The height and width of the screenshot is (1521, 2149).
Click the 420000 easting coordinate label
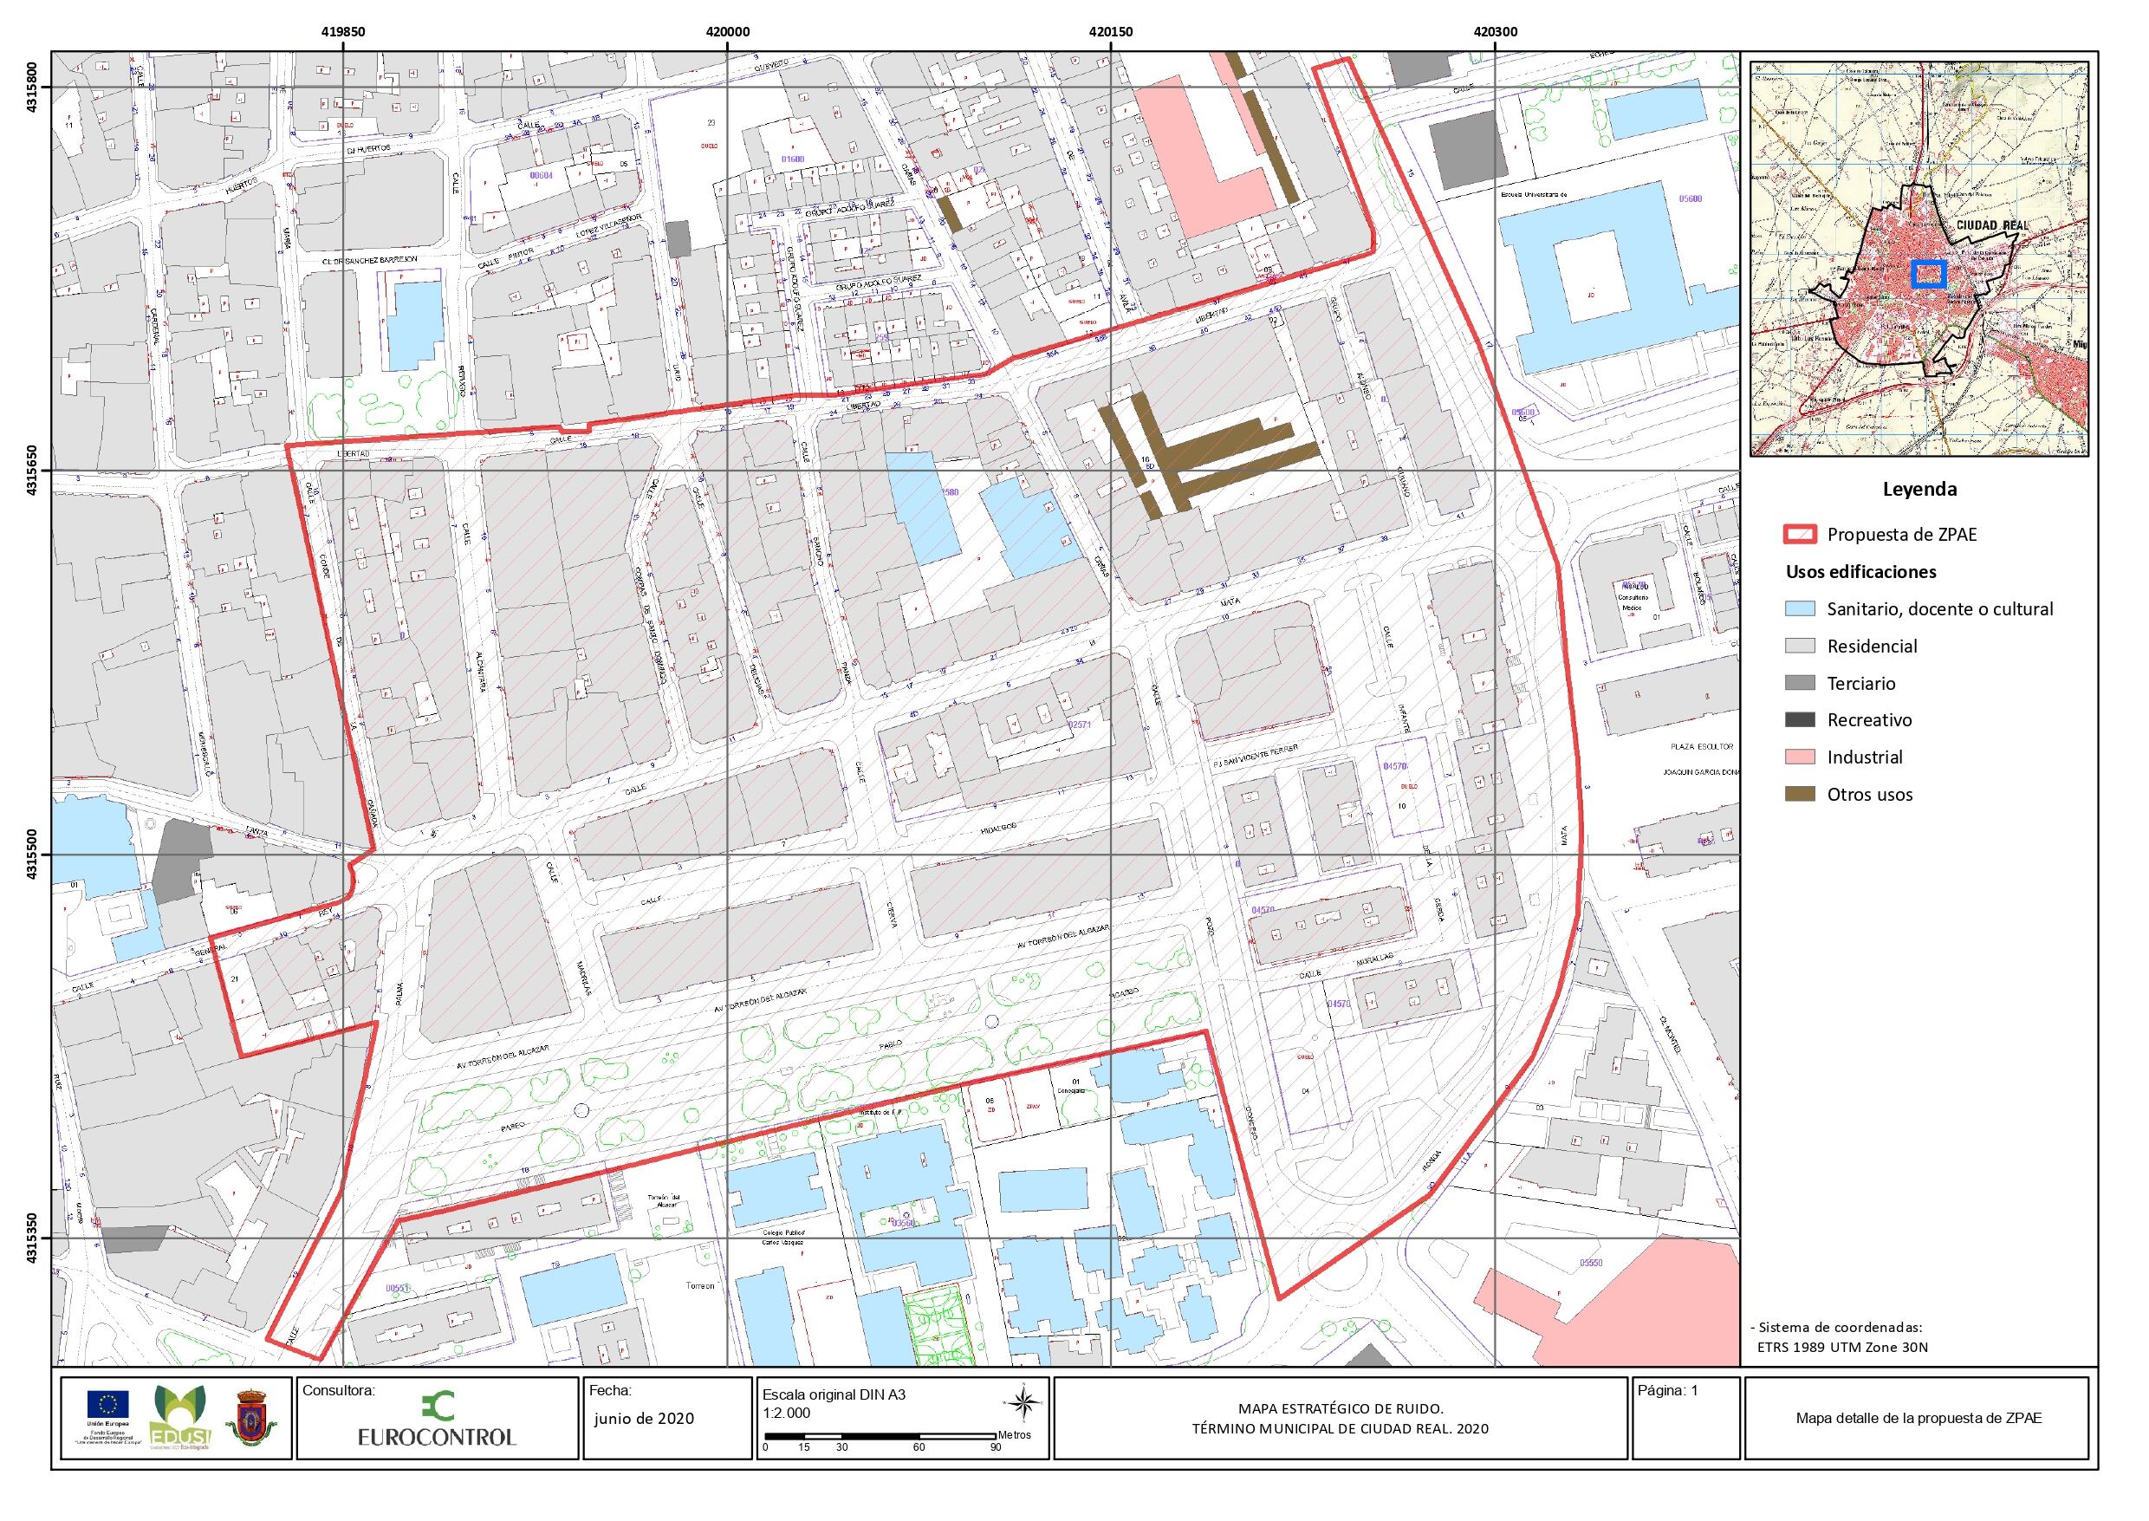[728, 31]
